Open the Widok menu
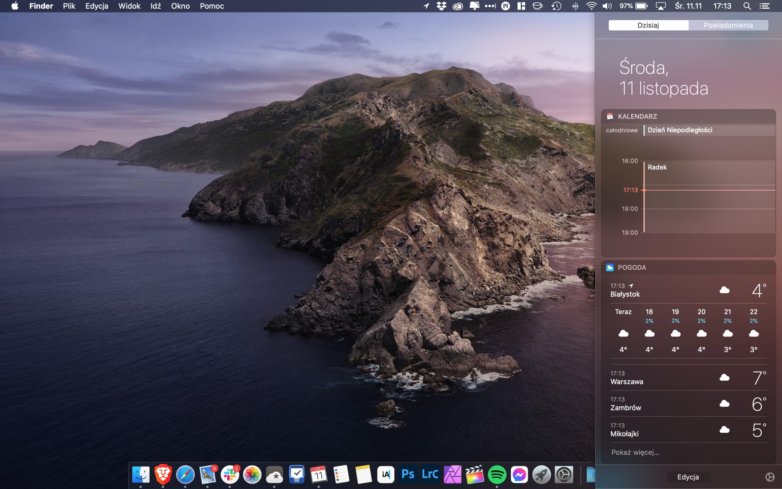This screenshot has width=782, height=489. coord(129,6)
